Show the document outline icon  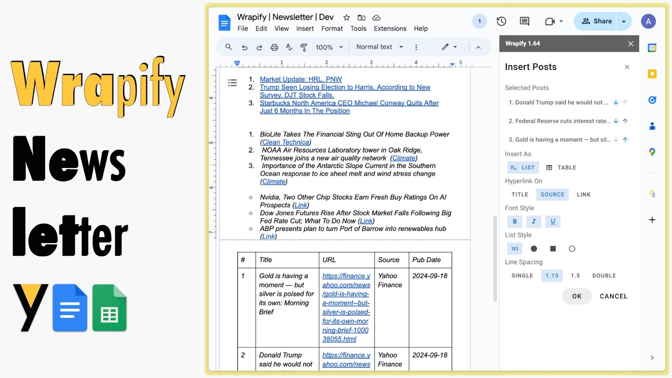232,83
